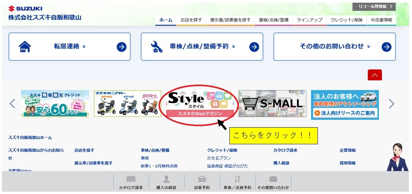Open the 展示車/試乗車を探す tab

click(x=231, y=20)
